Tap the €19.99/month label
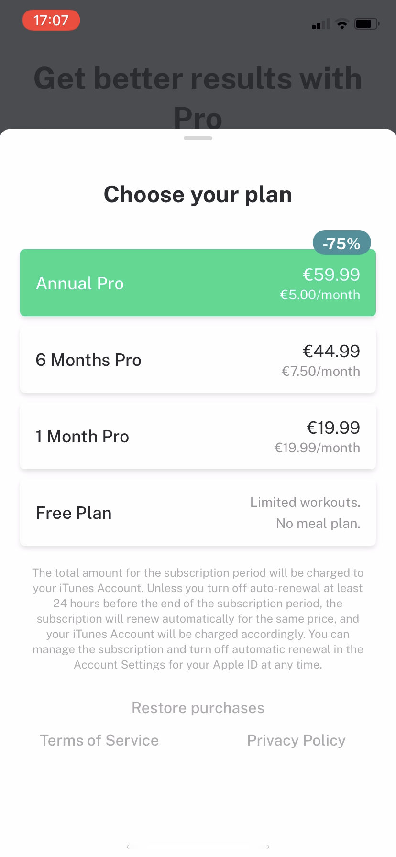This screenshot has width=396, height=857. point(317,448)
